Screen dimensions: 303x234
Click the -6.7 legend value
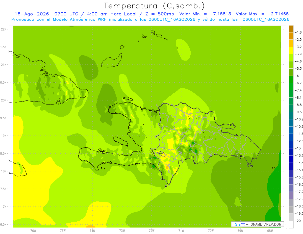[x=298, y=83]
